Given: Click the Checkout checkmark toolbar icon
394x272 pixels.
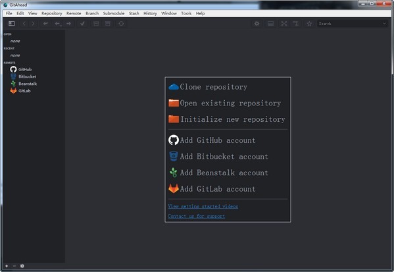Looking at the screenshot, I should tap(82, 24).
